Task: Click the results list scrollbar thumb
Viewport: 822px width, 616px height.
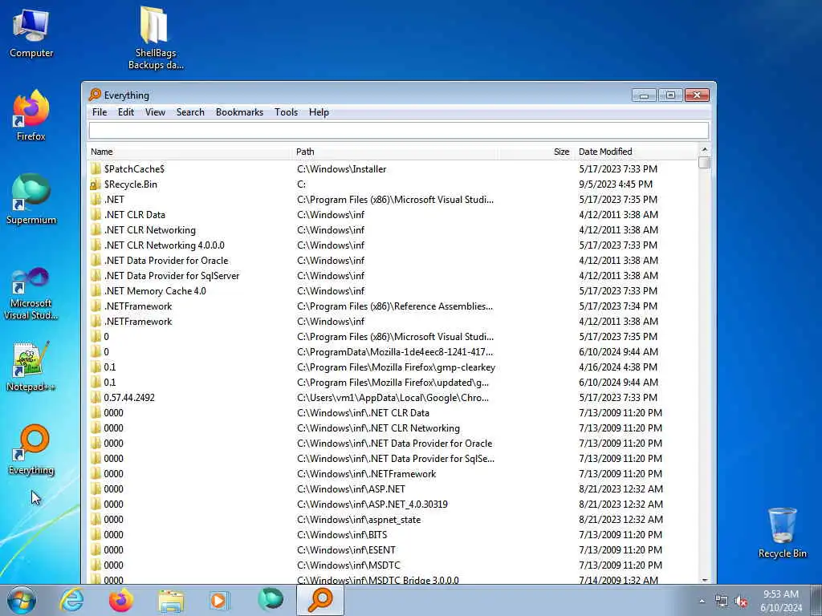Action: pyautogui.click(x=705, y=162)
